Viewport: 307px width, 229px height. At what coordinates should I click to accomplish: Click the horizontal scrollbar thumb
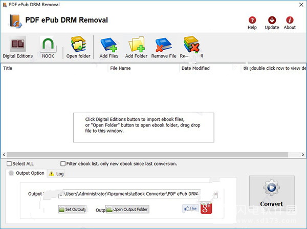(148, 155)
